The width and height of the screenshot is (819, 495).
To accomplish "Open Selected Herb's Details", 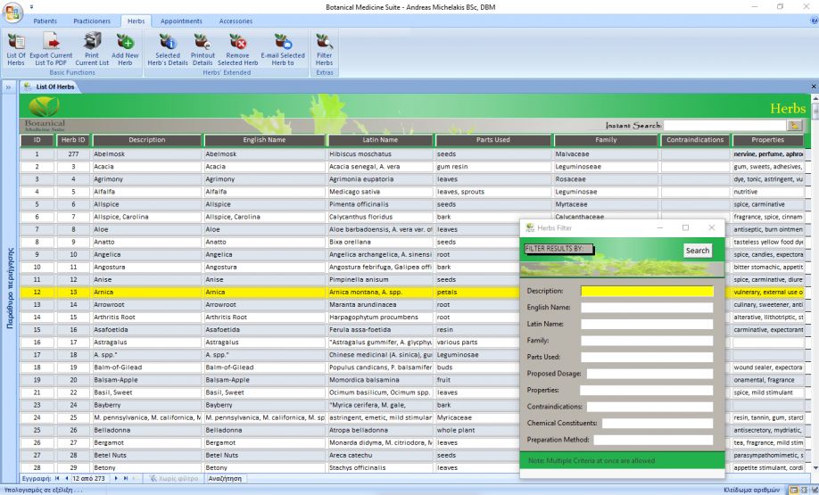I will click(168, 49).
